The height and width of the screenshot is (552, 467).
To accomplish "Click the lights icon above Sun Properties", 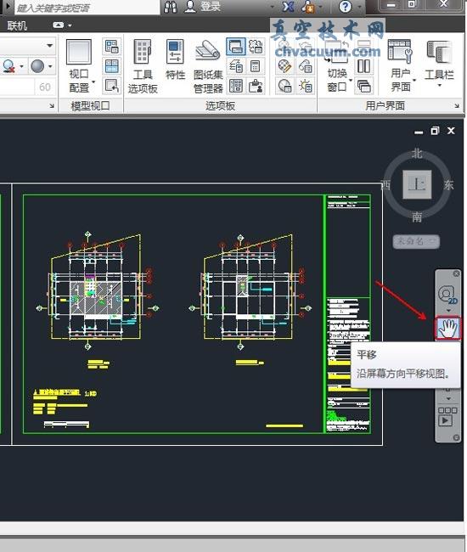I will (305, 66).
